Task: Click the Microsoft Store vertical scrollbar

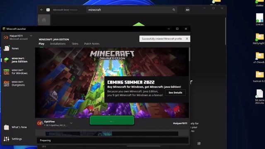Action: coord(226,31)
